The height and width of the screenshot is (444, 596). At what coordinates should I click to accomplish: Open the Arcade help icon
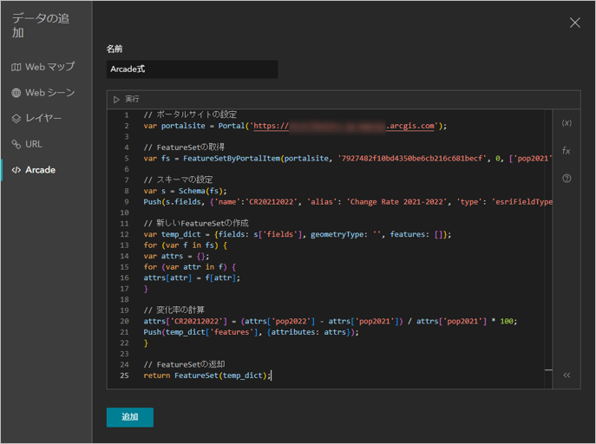(x=567, y=178)
